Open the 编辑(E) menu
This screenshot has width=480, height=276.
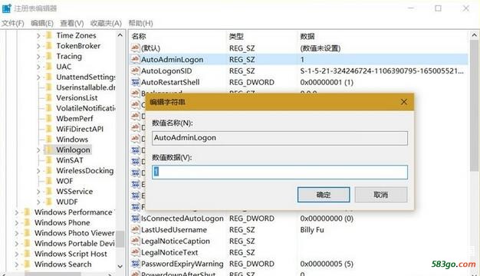pyautogui.click(x=42, y=23)
